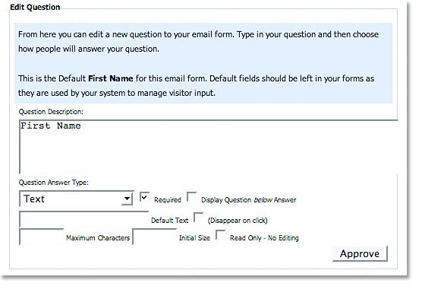This screenshot has width=422, height=302.
Task: Toggle the Disappear on click checkbox
Action: 199,218
